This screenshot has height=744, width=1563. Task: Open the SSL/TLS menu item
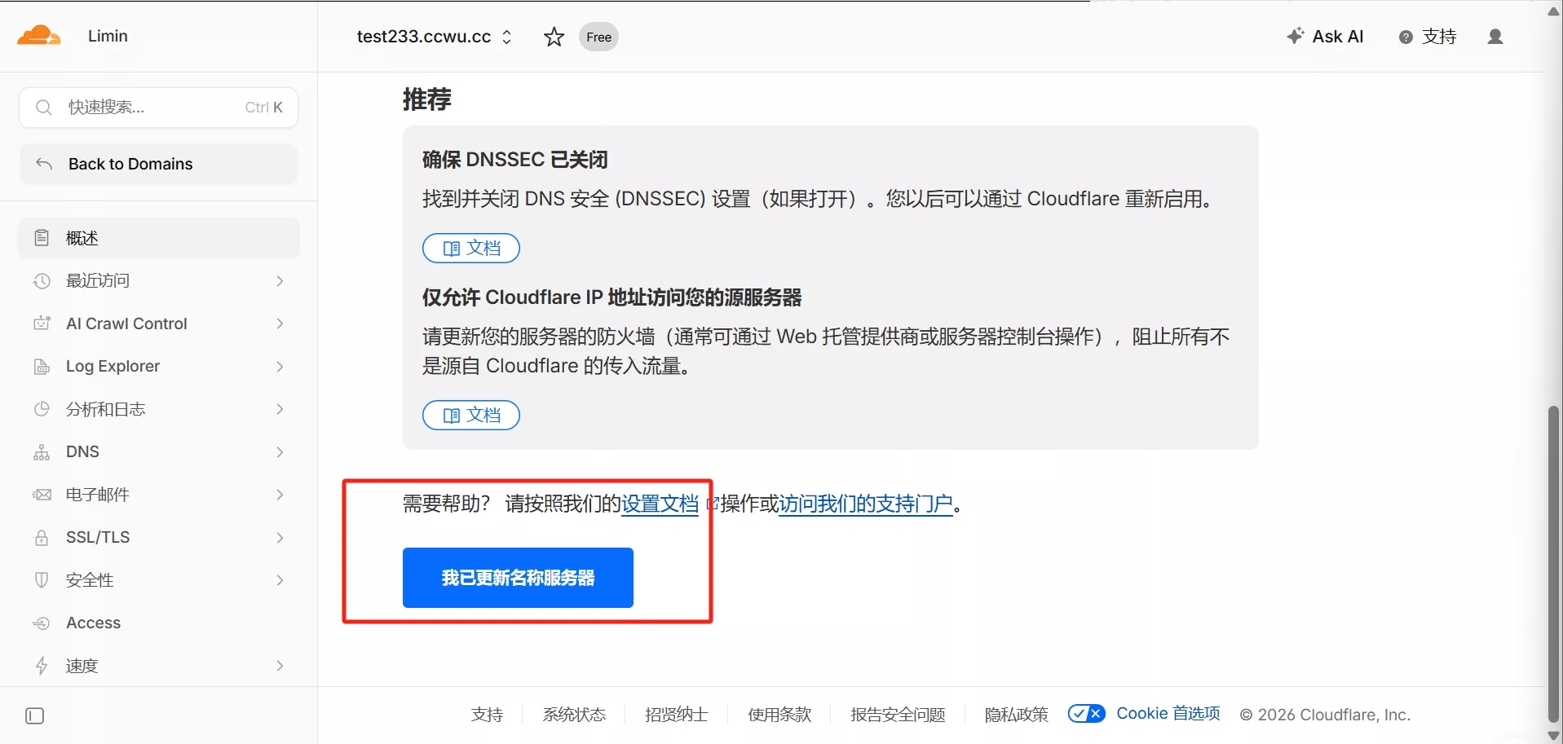[x=158, y=538]
